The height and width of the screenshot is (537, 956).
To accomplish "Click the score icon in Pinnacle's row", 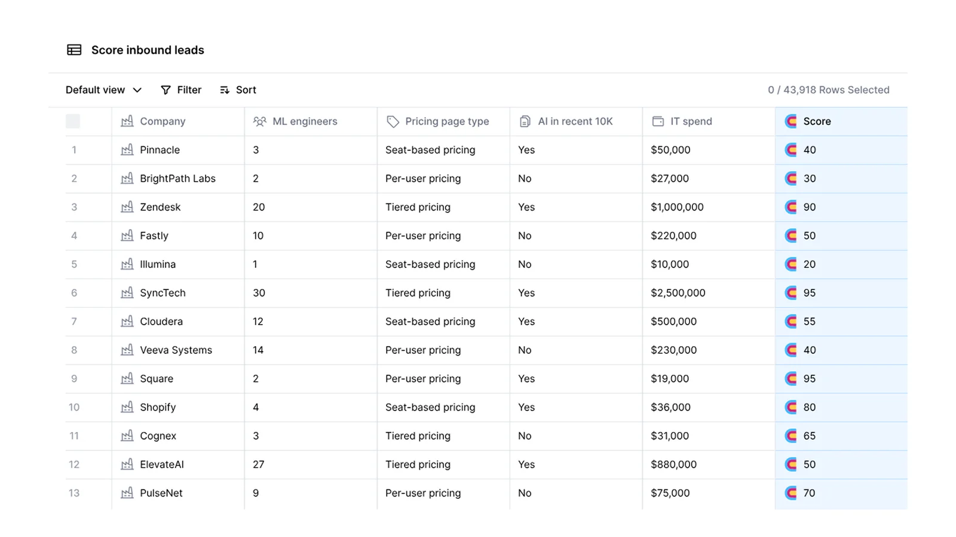I will [x=791, y=150].
